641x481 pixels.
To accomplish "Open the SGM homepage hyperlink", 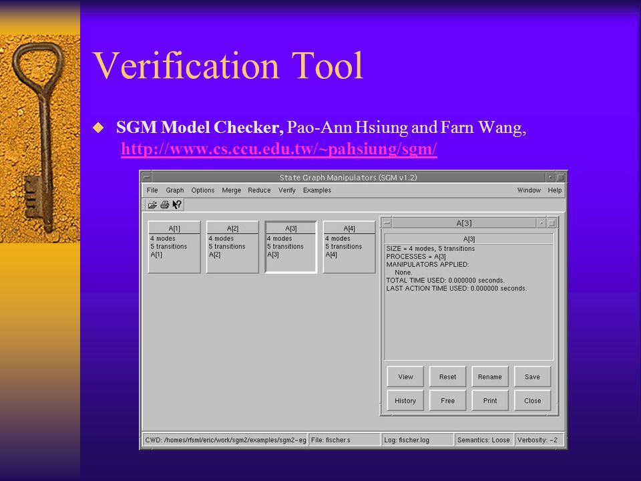I will (279, 149).
